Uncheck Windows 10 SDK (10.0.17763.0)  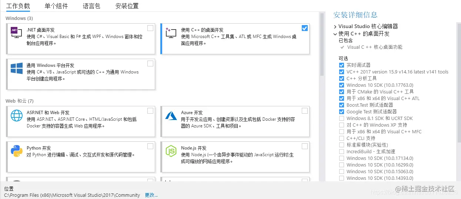pyautogui.click(x=341, y=85)
